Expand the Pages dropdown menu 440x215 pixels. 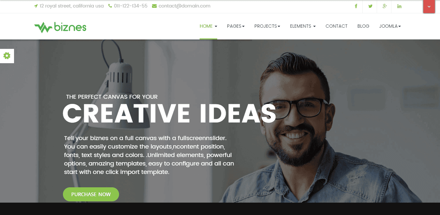coord(236,26)
